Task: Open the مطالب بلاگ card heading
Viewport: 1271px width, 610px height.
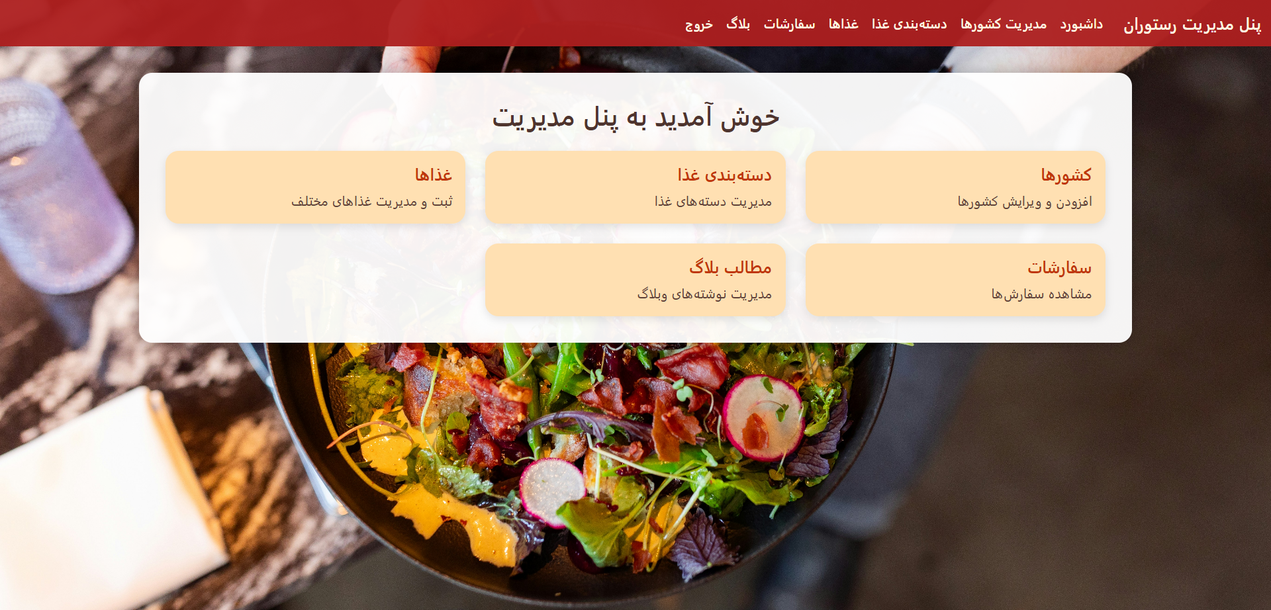Action: pos(730,267)
